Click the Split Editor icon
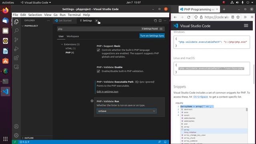The image size is (256, 144). (160, 20)
